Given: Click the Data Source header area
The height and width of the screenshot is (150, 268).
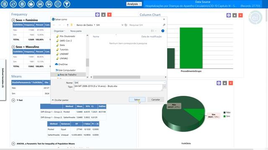Looking at the screenshot, I should pyautogui.click(x=203, y=4).
